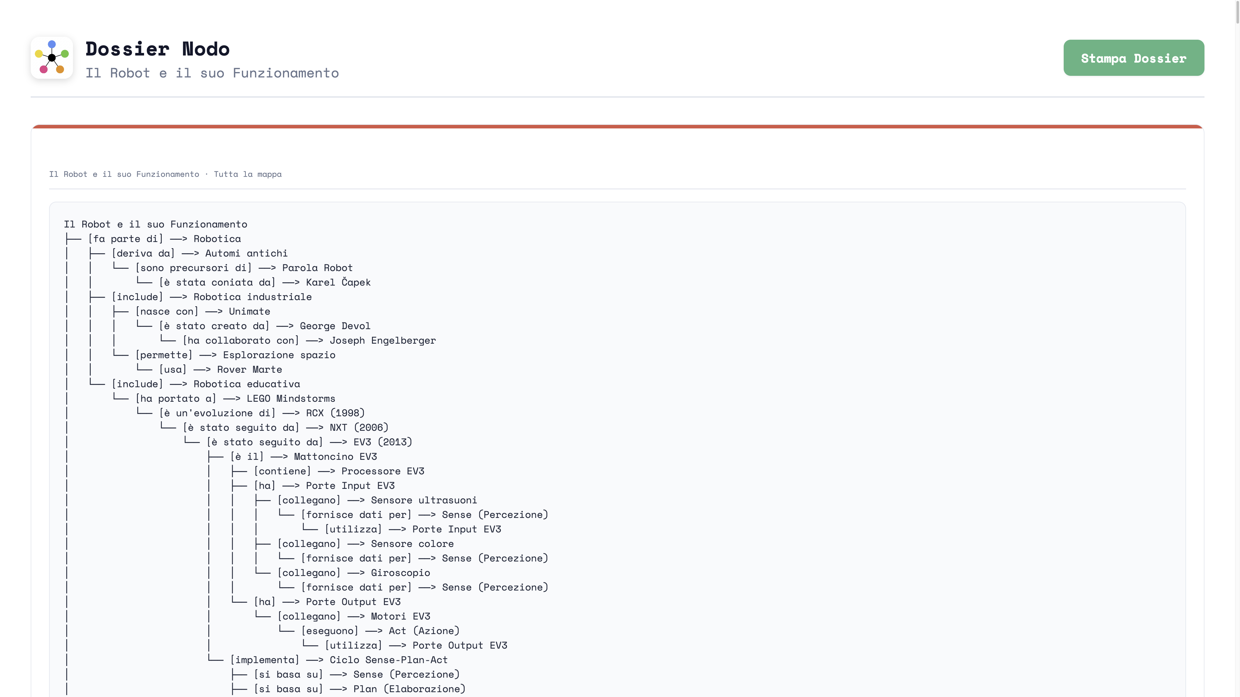The image size is (1240, 697).
Task: Select 'Ciclo Sense-Plan-Act' in the tree
Action: pos(388,660)
